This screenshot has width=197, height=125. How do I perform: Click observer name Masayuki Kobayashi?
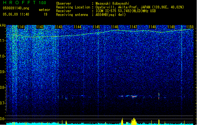[112, 3]
